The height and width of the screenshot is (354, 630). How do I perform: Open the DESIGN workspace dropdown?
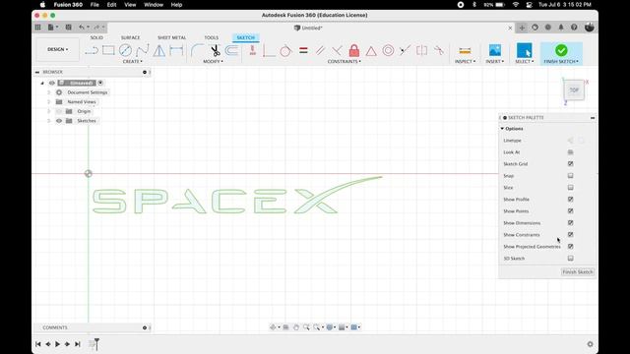tap(57, 49)
